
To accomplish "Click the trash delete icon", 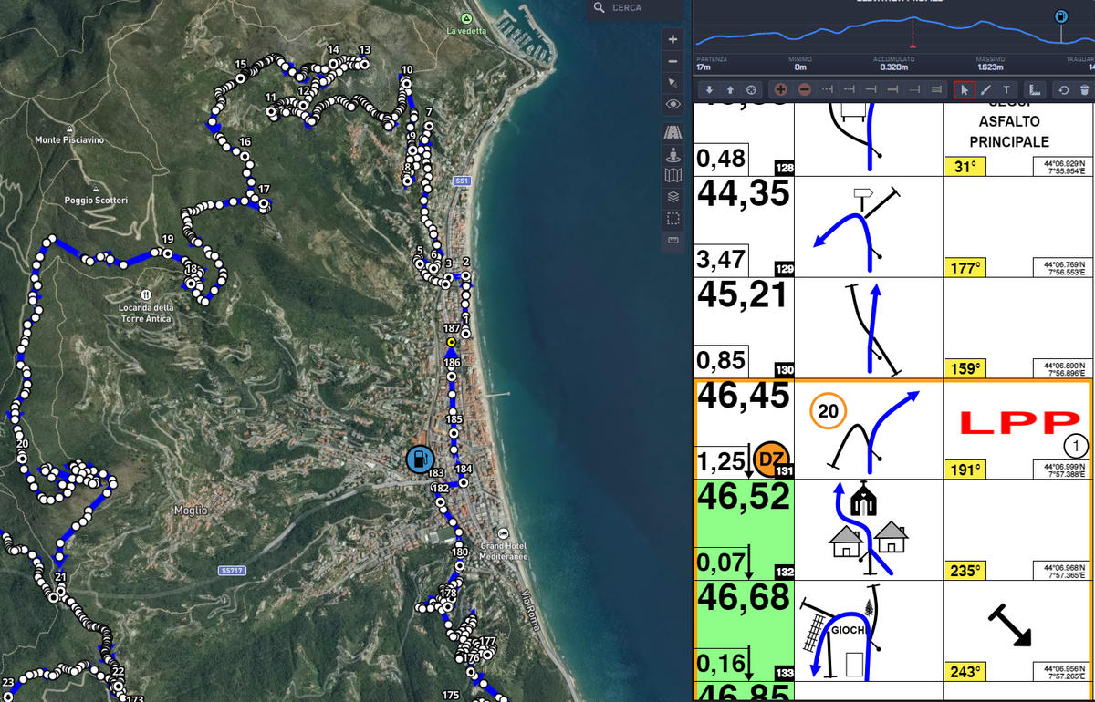I will pyautogui.click(x=1084, y=90).
